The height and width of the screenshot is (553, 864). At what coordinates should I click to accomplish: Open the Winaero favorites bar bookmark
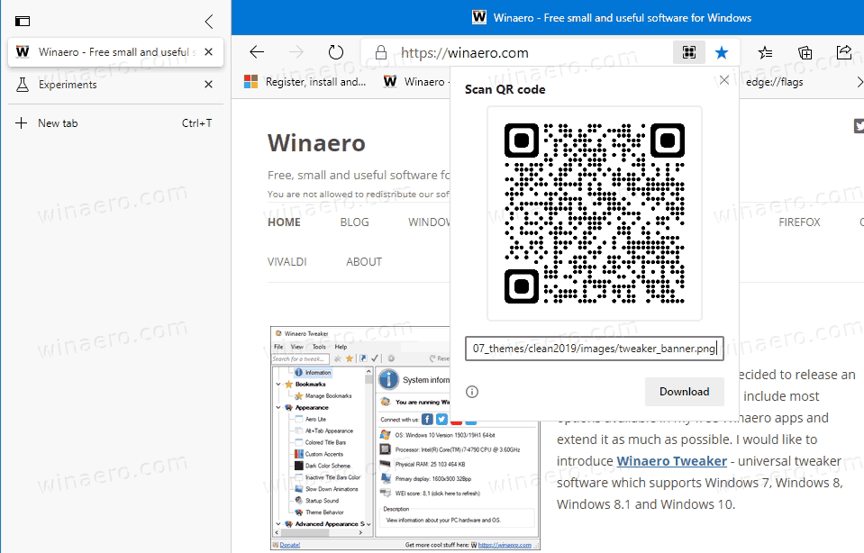414,82
